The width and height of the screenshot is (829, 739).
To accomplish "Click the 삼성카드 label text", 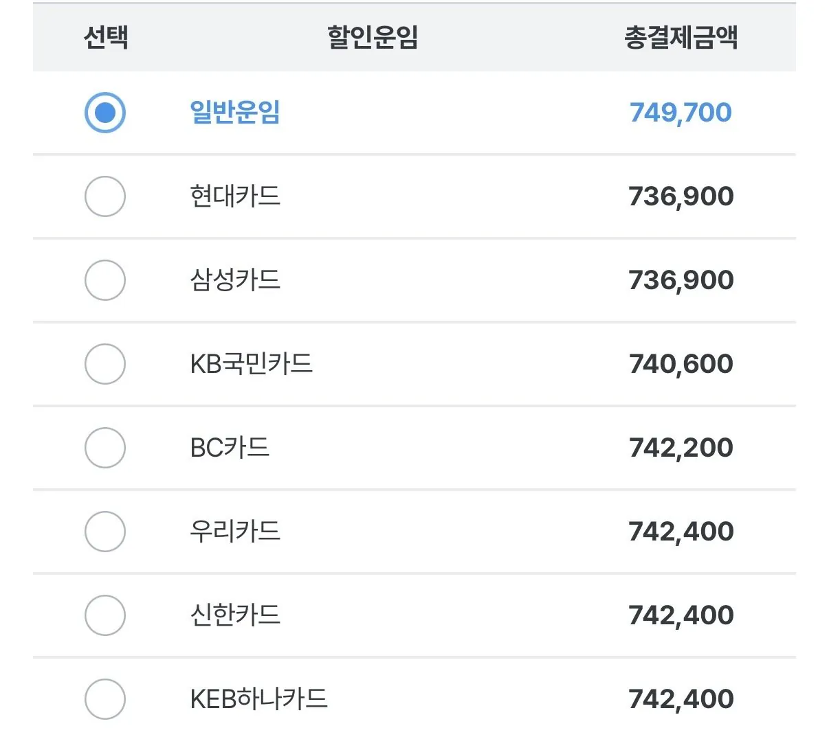I will (235, 280).
